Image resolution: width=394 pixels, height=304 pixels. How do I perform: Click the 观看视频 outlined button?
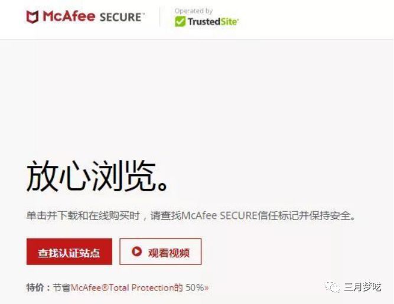point(160,251)
